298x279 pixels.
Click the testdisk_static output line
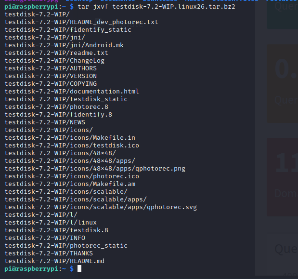point(66,99)
